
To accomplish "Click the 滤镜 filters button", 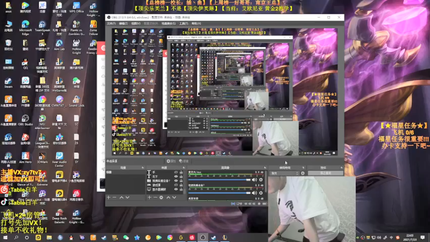I will tap(184, 161).
